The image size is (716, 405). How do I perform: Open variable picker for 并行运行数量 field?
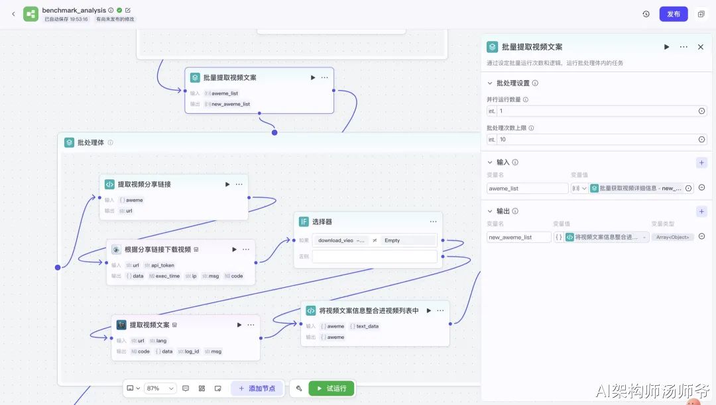tap(702, 111)
